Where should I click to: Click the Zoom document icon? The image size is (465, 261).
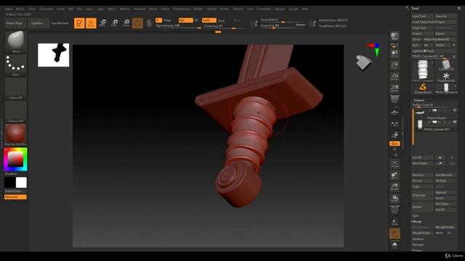pyautogui.click(x=395, y=65)
